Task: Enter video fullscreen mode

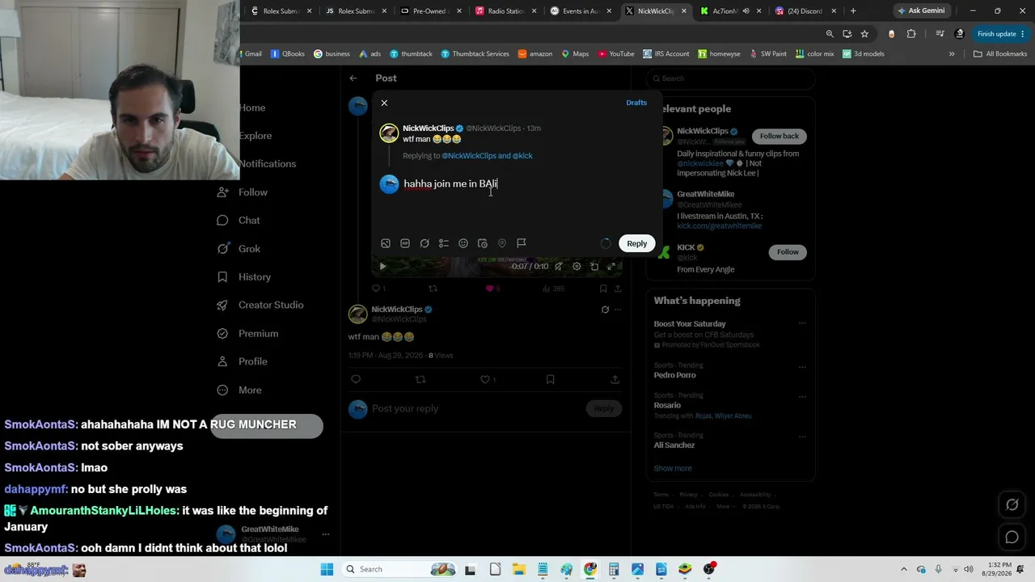Action: coord(612,266)
